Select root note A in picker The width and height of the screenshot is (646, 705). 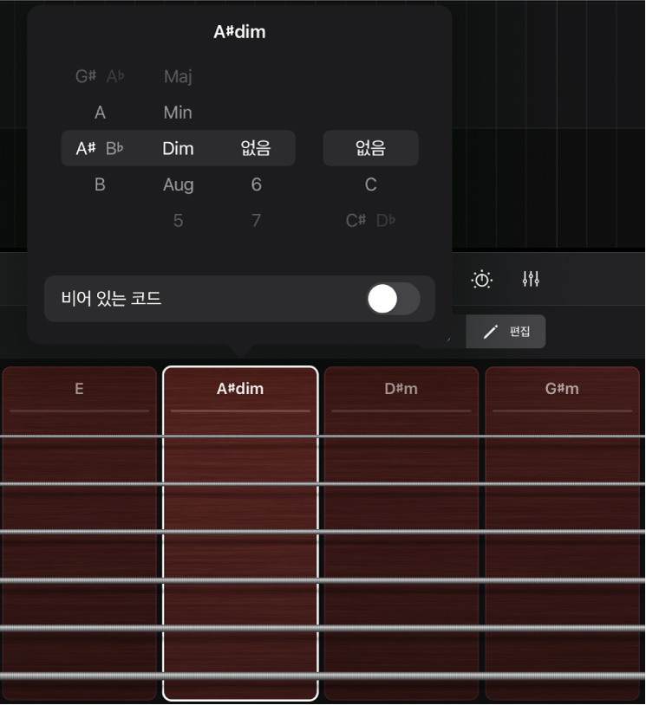click(x=100, y=113)
